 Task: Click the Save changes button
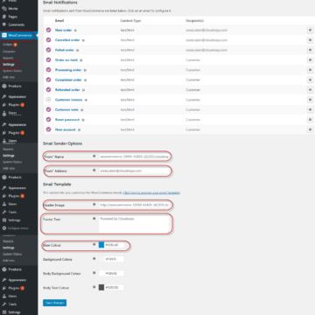(x=54, y=303)
